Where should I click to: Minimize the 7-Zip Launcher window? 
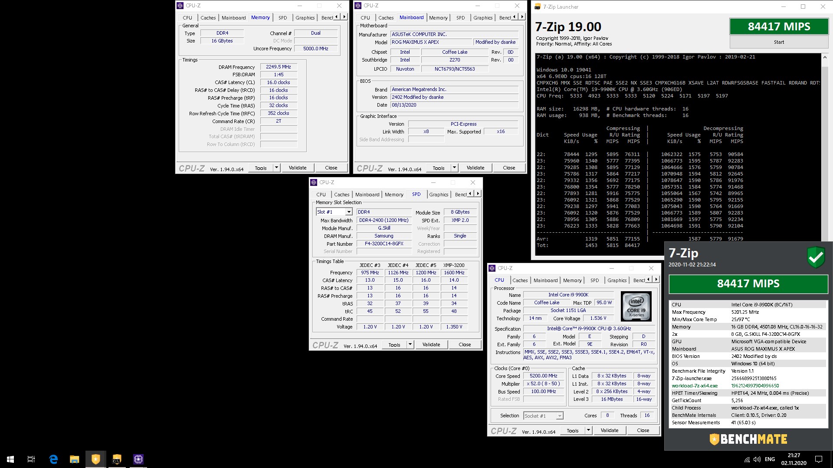pyautogui.click(x=784, y=6)
